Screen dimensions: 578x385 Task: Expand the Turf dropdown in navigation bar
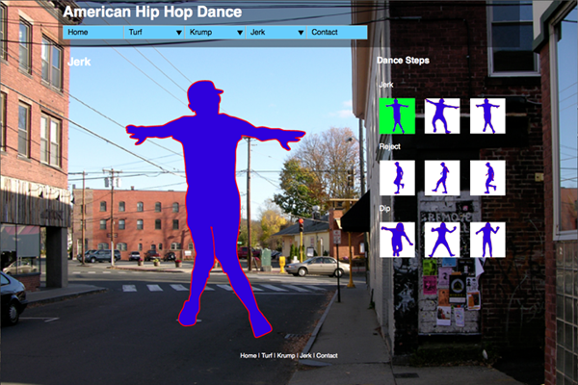tap(154, 33)
